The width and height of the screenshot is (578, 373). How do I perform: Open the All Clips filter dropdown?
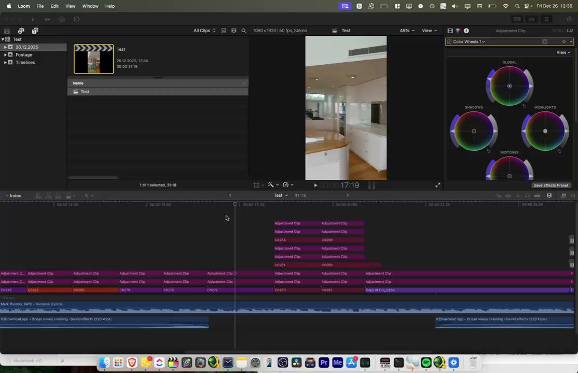tap(204, 31)
